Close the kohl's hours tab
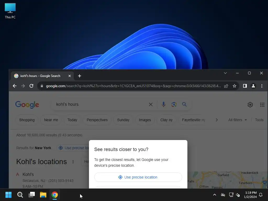 (x=70, y=76)
